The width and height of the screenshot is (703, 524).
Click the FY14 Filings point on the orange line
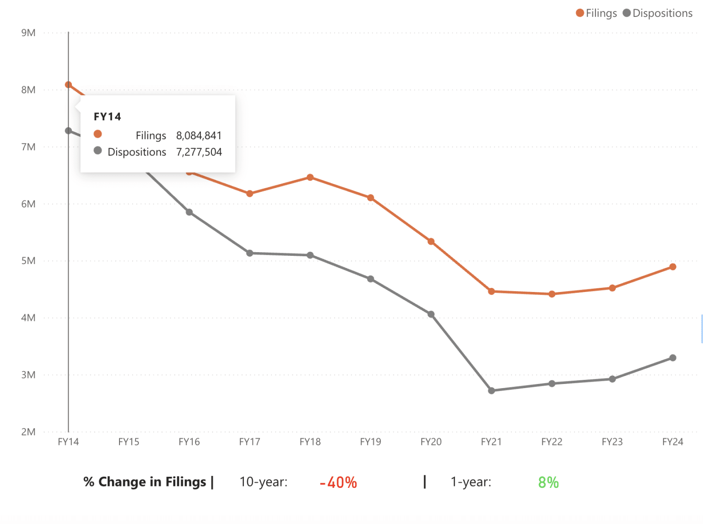[x=69, y=85]
